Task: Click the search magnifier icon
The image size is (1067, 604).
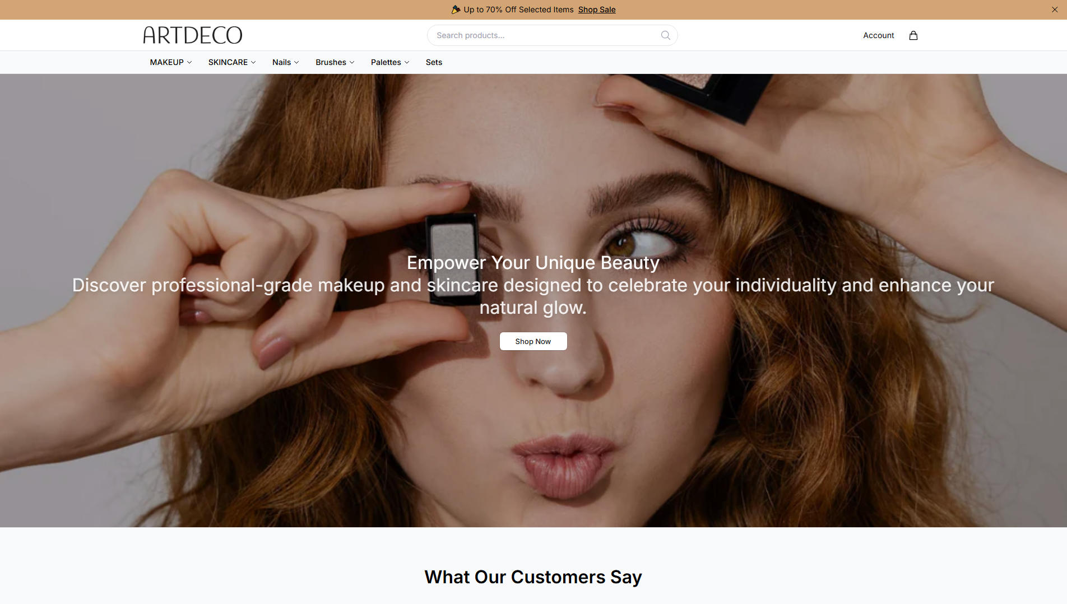Action: (x=665, y=35)
